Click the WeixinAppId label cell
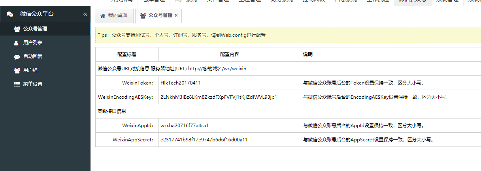 (x=127, y=126)
